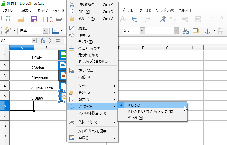Open the ウィンドウ(W) menu

tap(165, 10)
